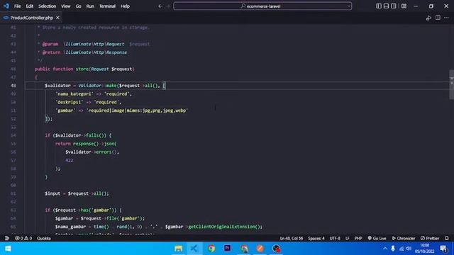Open Customize Layout options
This screenshot has height=255, width=454.
[x=404, y=6]
